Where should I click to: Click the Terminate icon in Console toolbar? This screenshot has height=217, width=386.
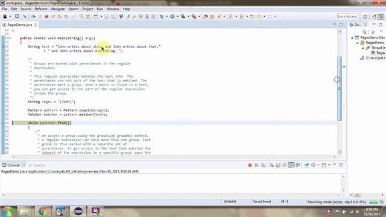pyautogui.click(x=250, y=165)
